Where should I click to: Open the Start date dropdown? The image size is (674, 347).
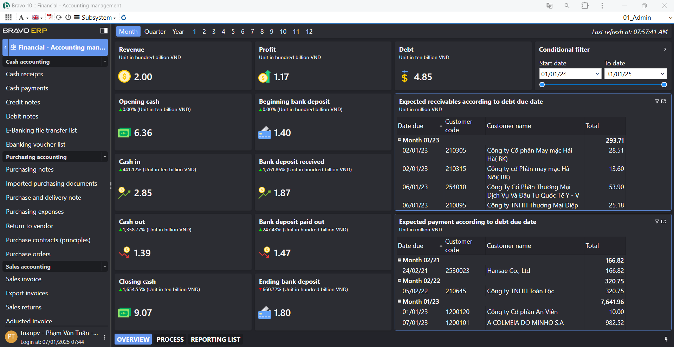tap(597, 74)
